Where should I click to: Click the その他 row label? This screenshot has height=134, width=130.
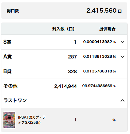(x=11, y=86)
